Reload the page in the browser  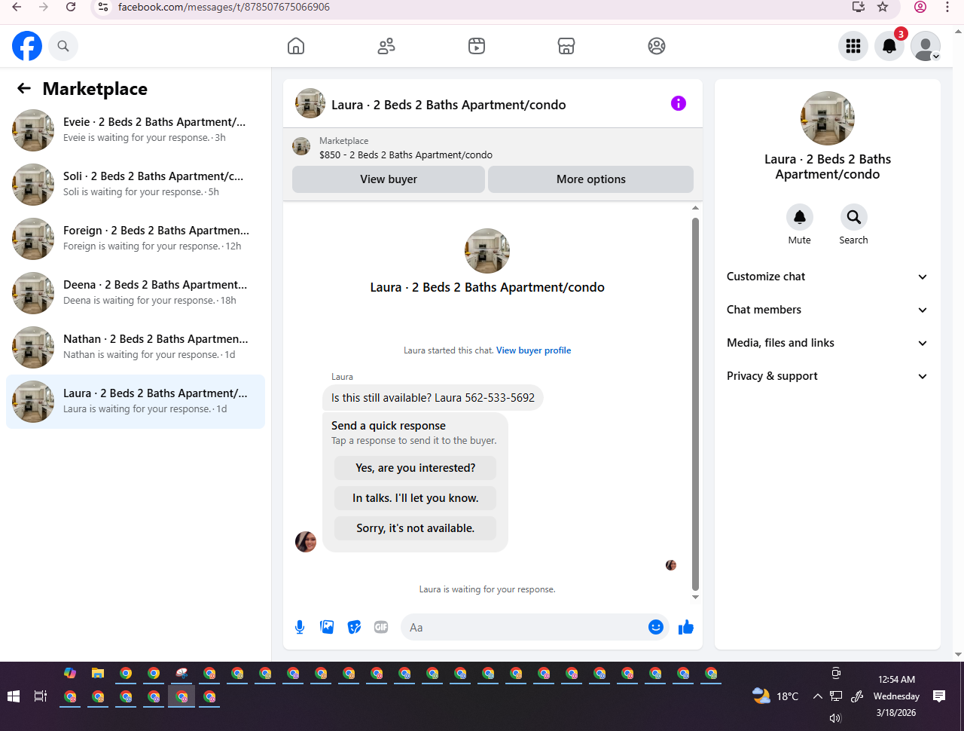click(x=71, y=7)
